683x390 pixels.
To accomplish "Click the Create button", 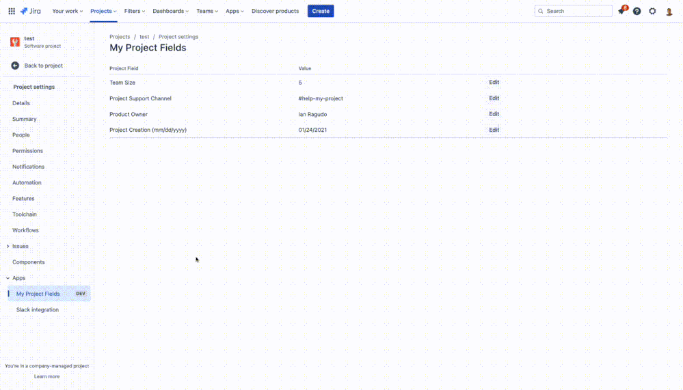I will point(321,12).
